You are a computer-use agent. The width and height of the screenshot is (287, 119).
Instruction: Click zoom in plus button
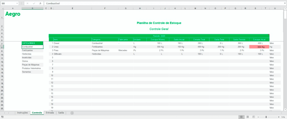pos(279,117)
